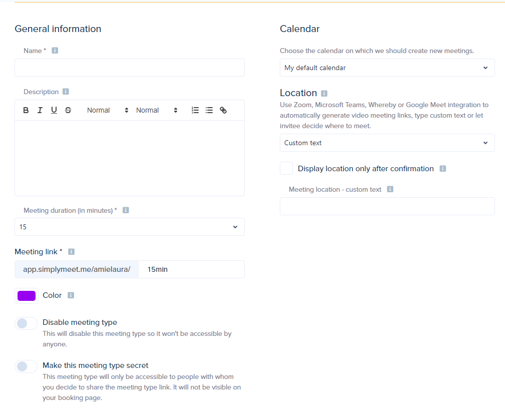
Task: Click the meeting link field containing 15min
Action: (191, 269)
